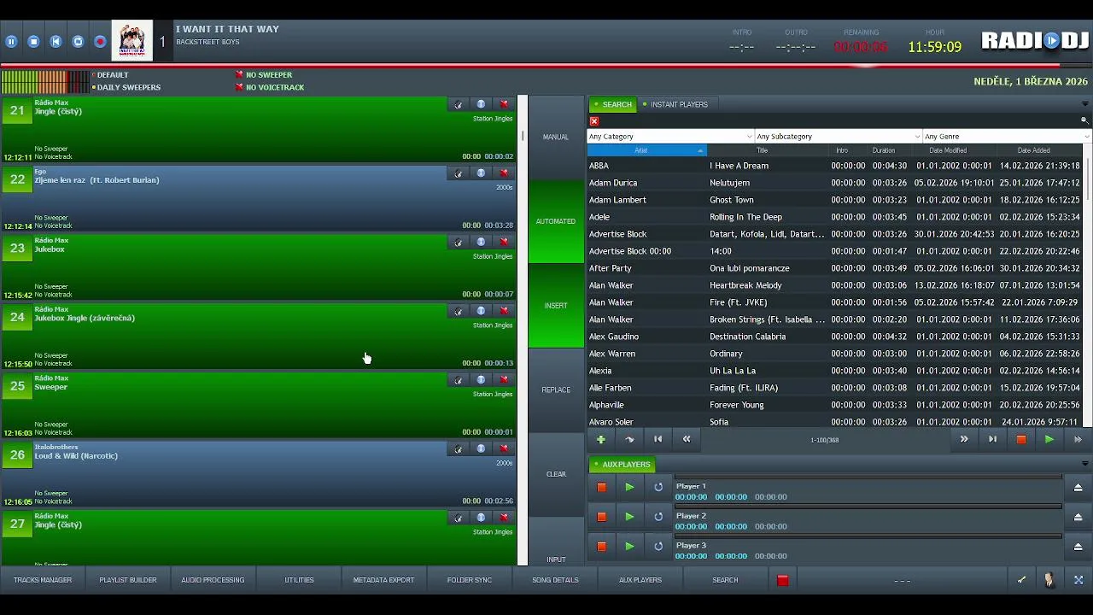Screen dimensions: 1093x615
Task: Play preview of selected search track
Action: [1049, 439]
